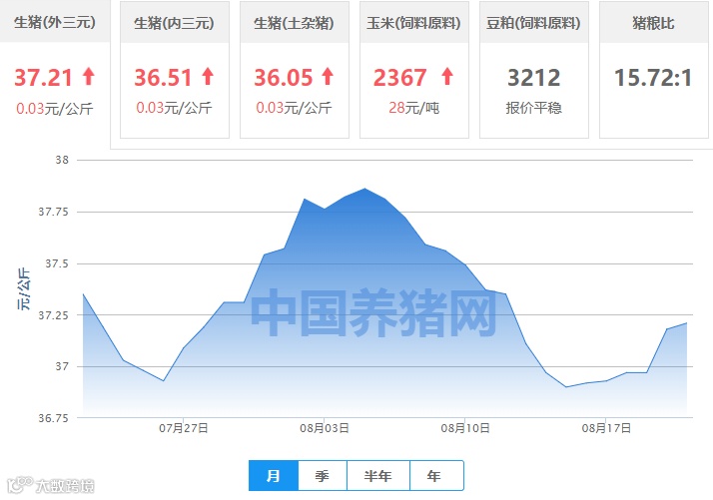The width and height of the screenshot is (713, 500).
Task: Click the red up arrow beside 36.51
Action: click(x=208, y=77)
